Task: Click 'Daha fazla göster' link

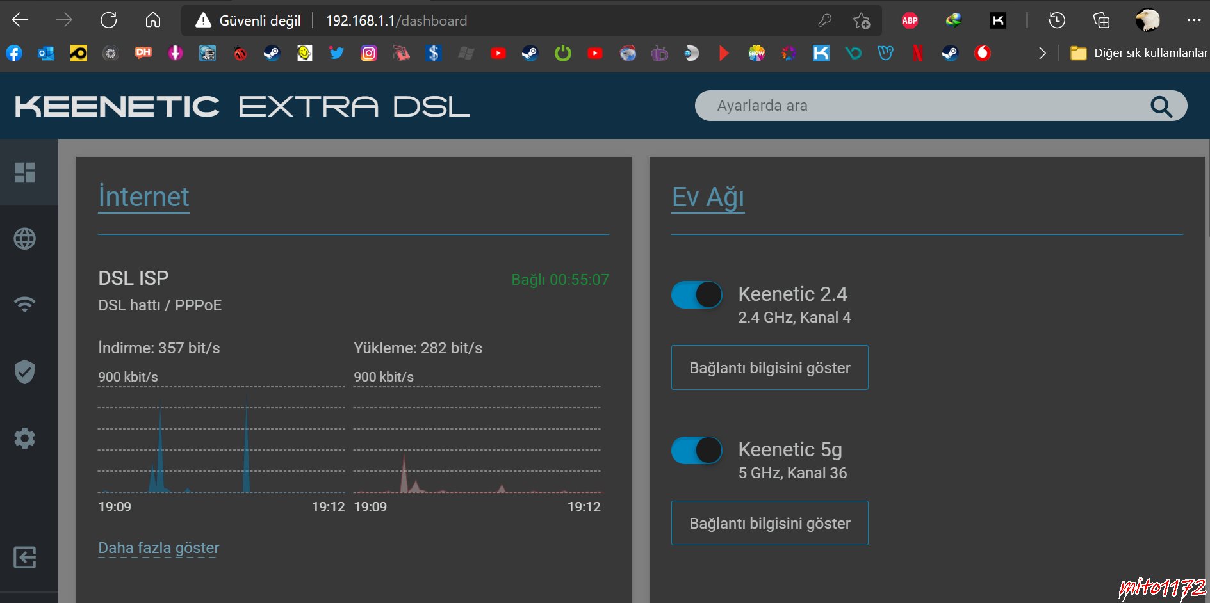Action: [159, 548]
